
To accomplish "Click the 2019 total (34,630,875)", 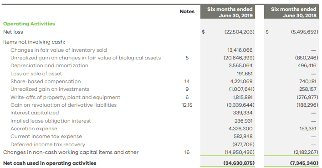I will [x=239, y=163].
